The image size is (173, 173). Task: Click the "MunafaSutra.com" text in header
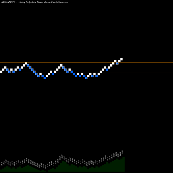[x=59, y=2]
